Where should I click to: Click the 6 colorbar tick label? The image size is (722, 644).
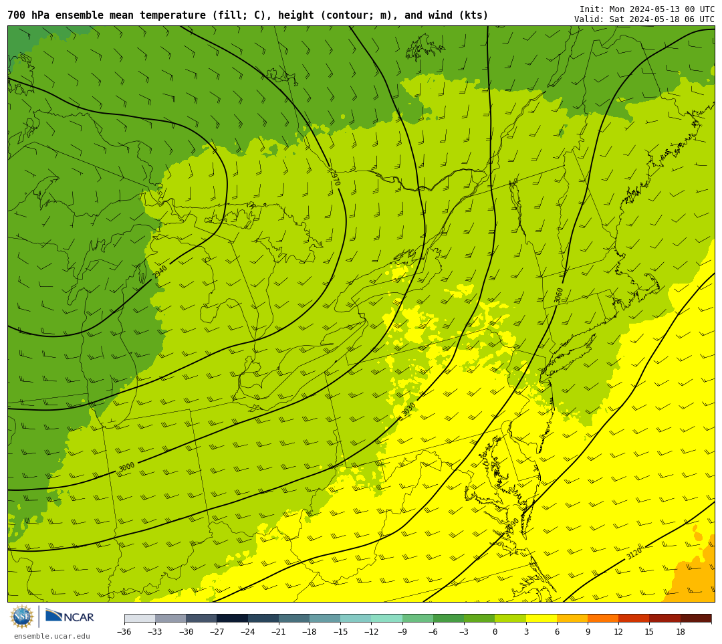(557, 631)
